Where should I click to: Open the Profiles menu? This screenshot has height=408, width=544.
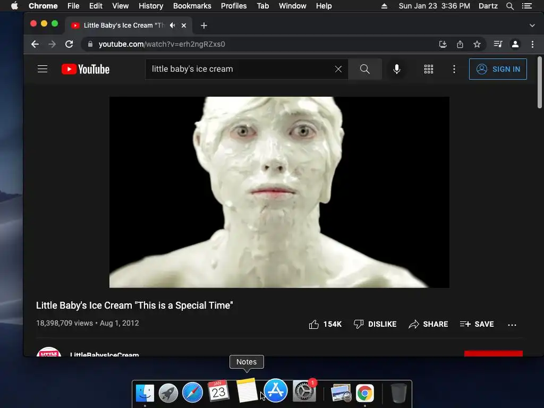click(x=234, y=6)
